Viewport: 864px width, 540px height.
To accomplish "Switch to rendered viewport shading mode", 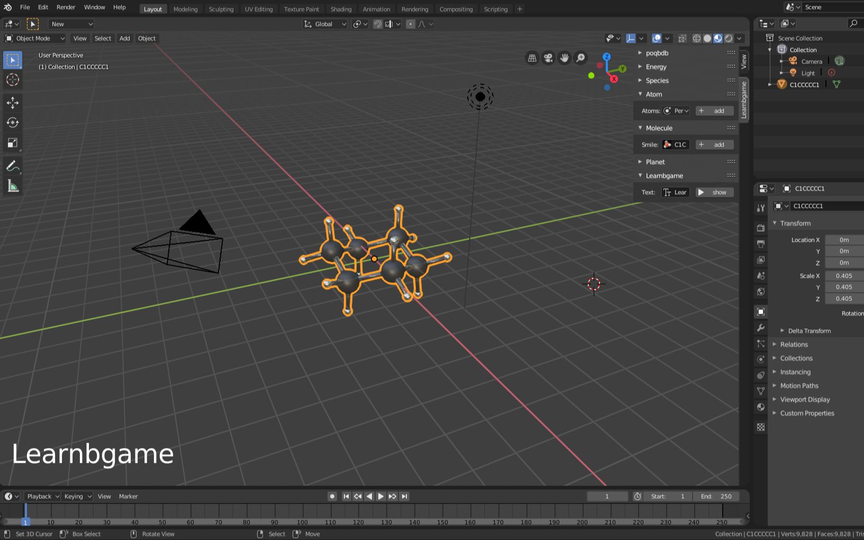I will [729, 38].
